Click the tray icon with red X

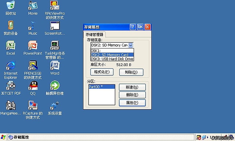point(199,137)
